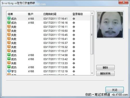Click failure icon of 17:15:27 record
The image size is (130, 98).
coord(9,51)
